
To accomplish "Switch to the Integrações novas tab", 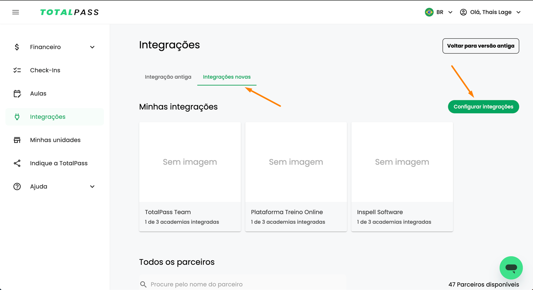I will [x=227, y=77].
